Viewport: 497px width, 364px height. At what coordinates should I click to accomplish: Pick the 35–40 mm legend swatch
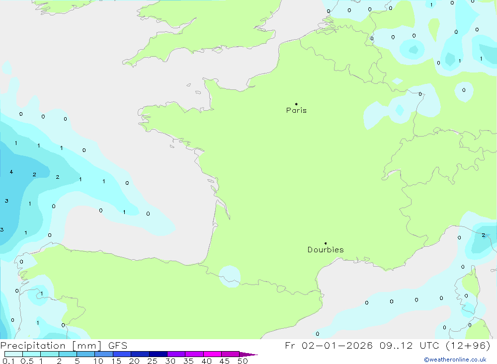(194, 354)
